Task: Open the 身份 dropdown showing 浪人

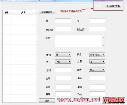Action: tap(97, 70)
